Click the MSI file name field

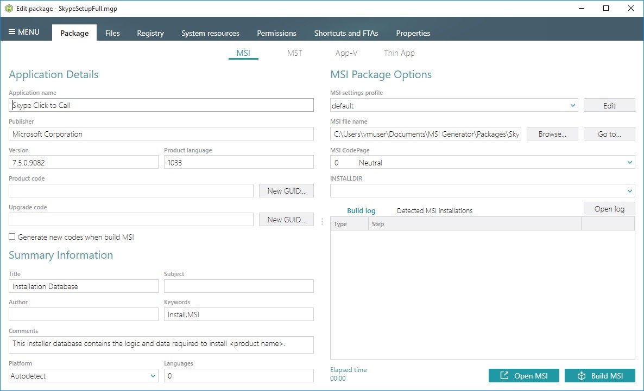[426, 134]
